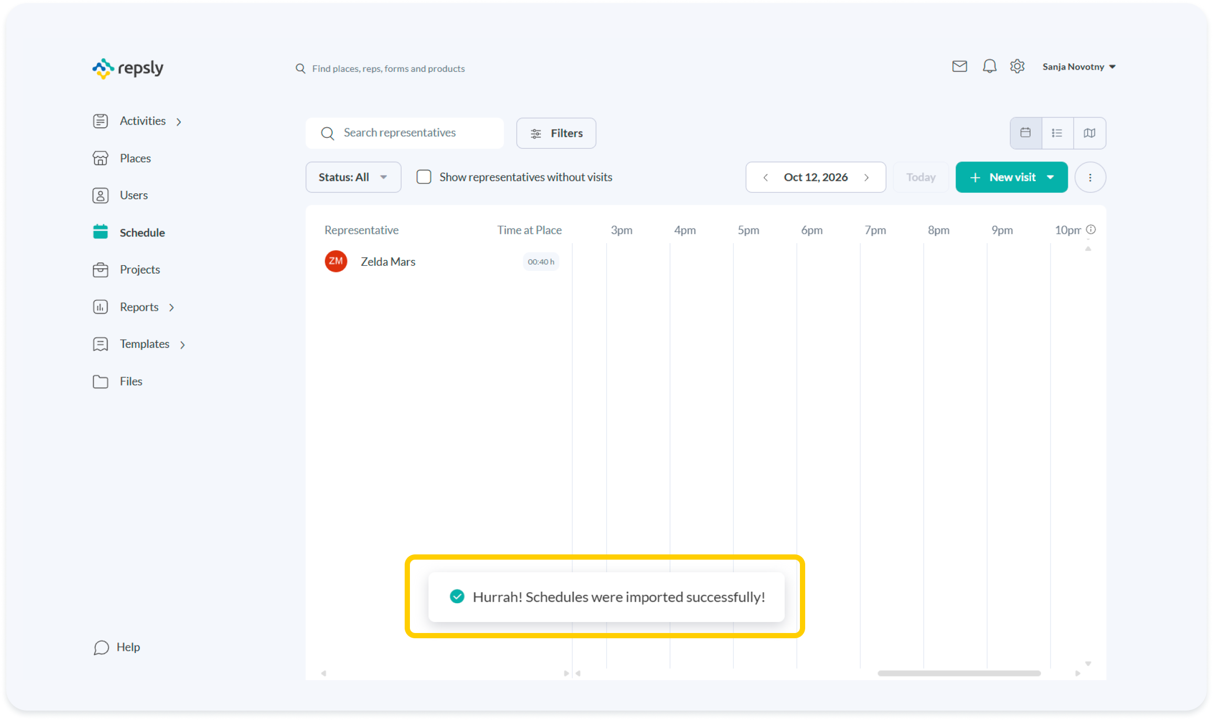
Task: Open the Status: All dropdown
Action: (x=353, y=178)
